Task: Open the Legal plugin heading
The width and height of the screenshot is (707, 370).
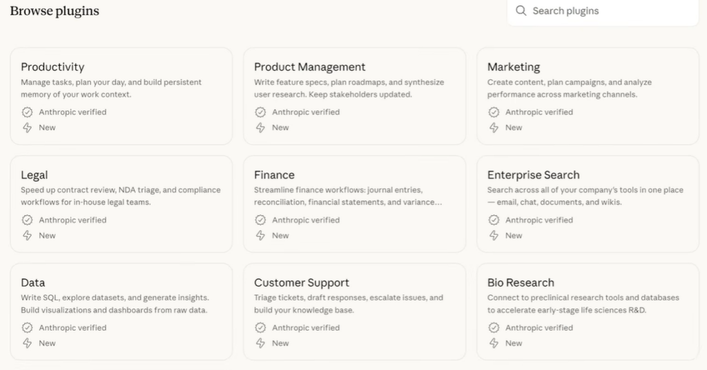Action: 35,175
